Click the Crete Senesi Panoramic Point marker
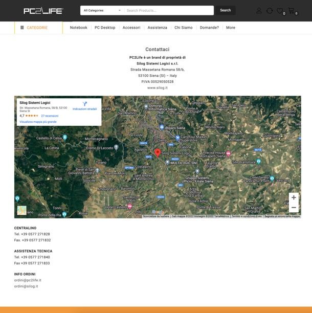 272,178
